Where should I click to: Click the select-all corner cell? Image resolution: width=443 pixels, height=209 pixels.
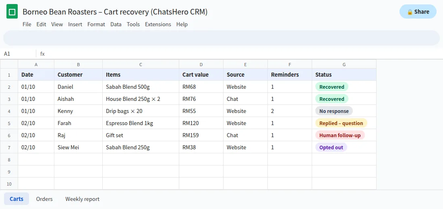[x=9, y=64]
